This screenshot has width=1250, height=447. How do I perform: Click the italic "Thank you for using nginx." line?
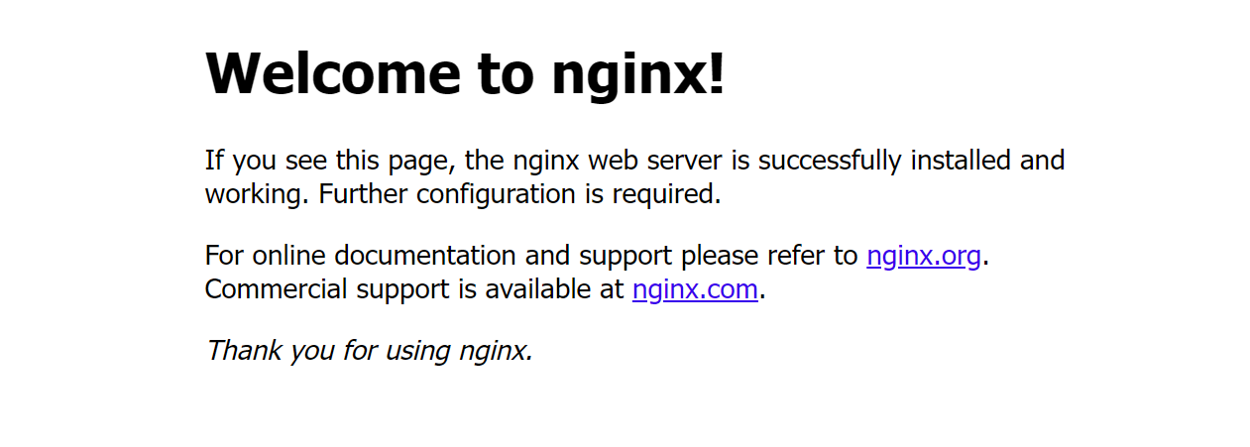pyautogui.click(x=370, y=350)
